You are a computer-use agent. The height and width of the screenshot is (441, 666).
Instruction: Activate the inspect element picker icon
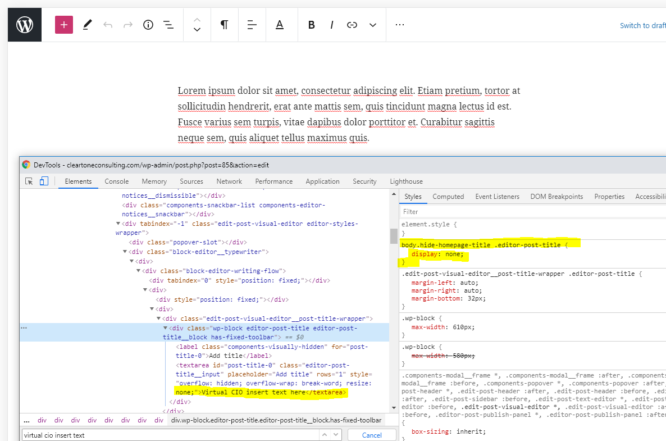click(29, 181)
